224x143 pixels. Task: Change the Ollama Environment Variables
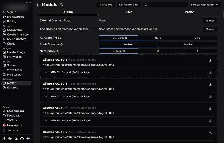point(210,29)
